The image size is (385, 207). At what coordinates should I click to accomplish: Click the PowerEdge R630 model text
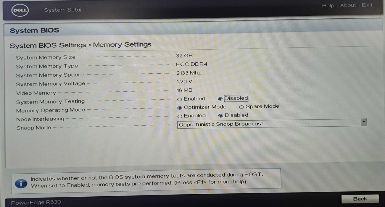36,203
